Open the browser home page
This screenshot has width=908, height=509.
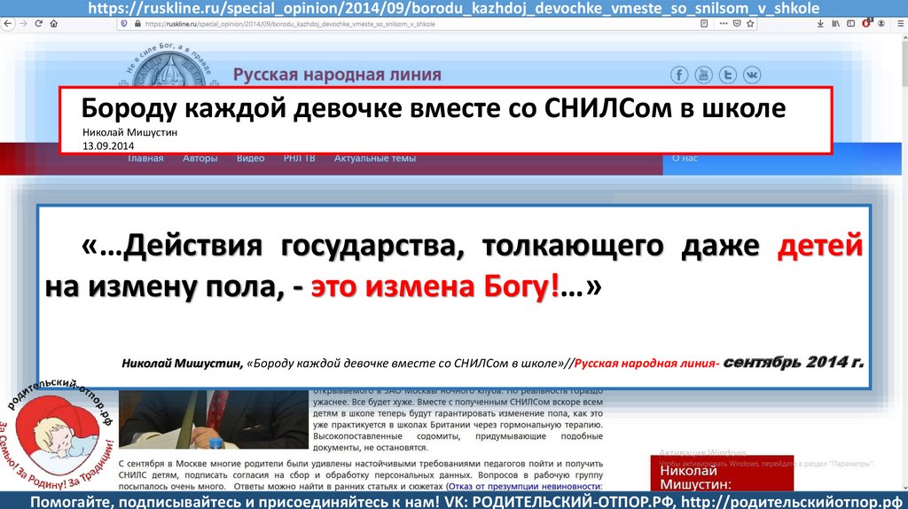tap(54, 24)
